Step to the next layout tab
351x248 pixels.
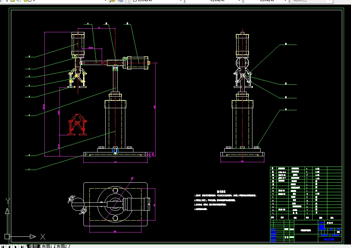15,247
